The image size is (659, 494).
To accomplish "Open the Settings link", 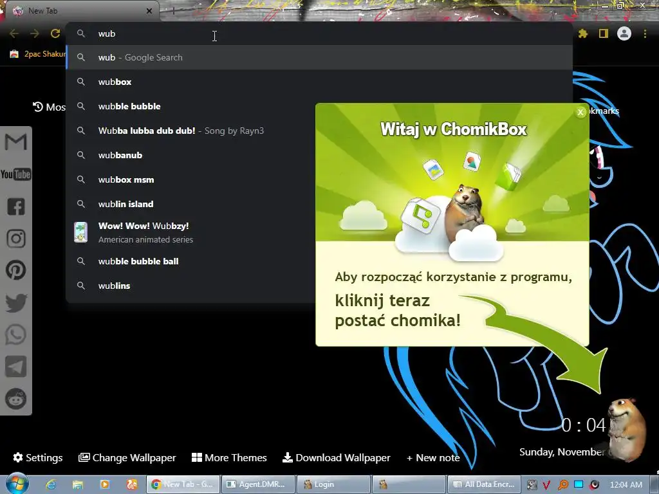I will click(x=38, y=457).
